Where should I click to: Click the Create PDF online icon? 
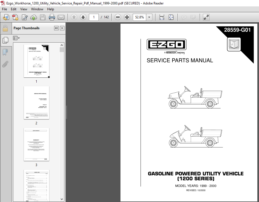[15, 17]
